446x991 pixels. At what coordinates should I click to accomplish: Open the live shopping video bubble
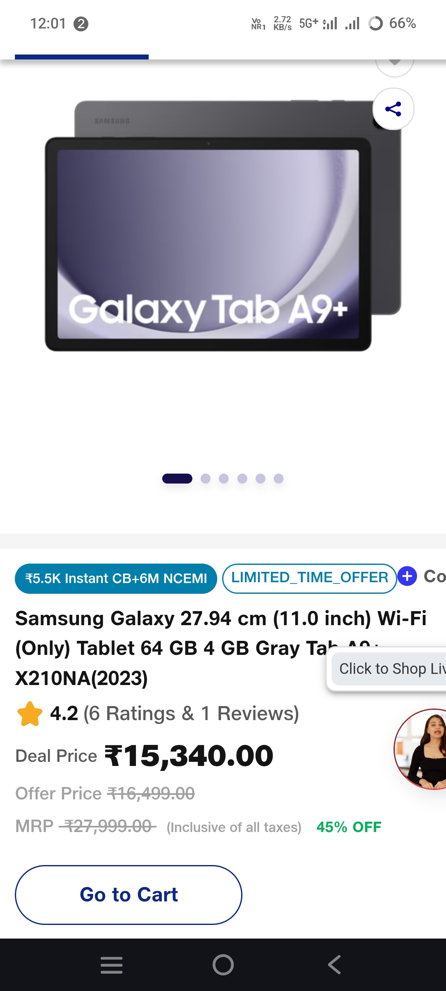[x=420, y=749]
